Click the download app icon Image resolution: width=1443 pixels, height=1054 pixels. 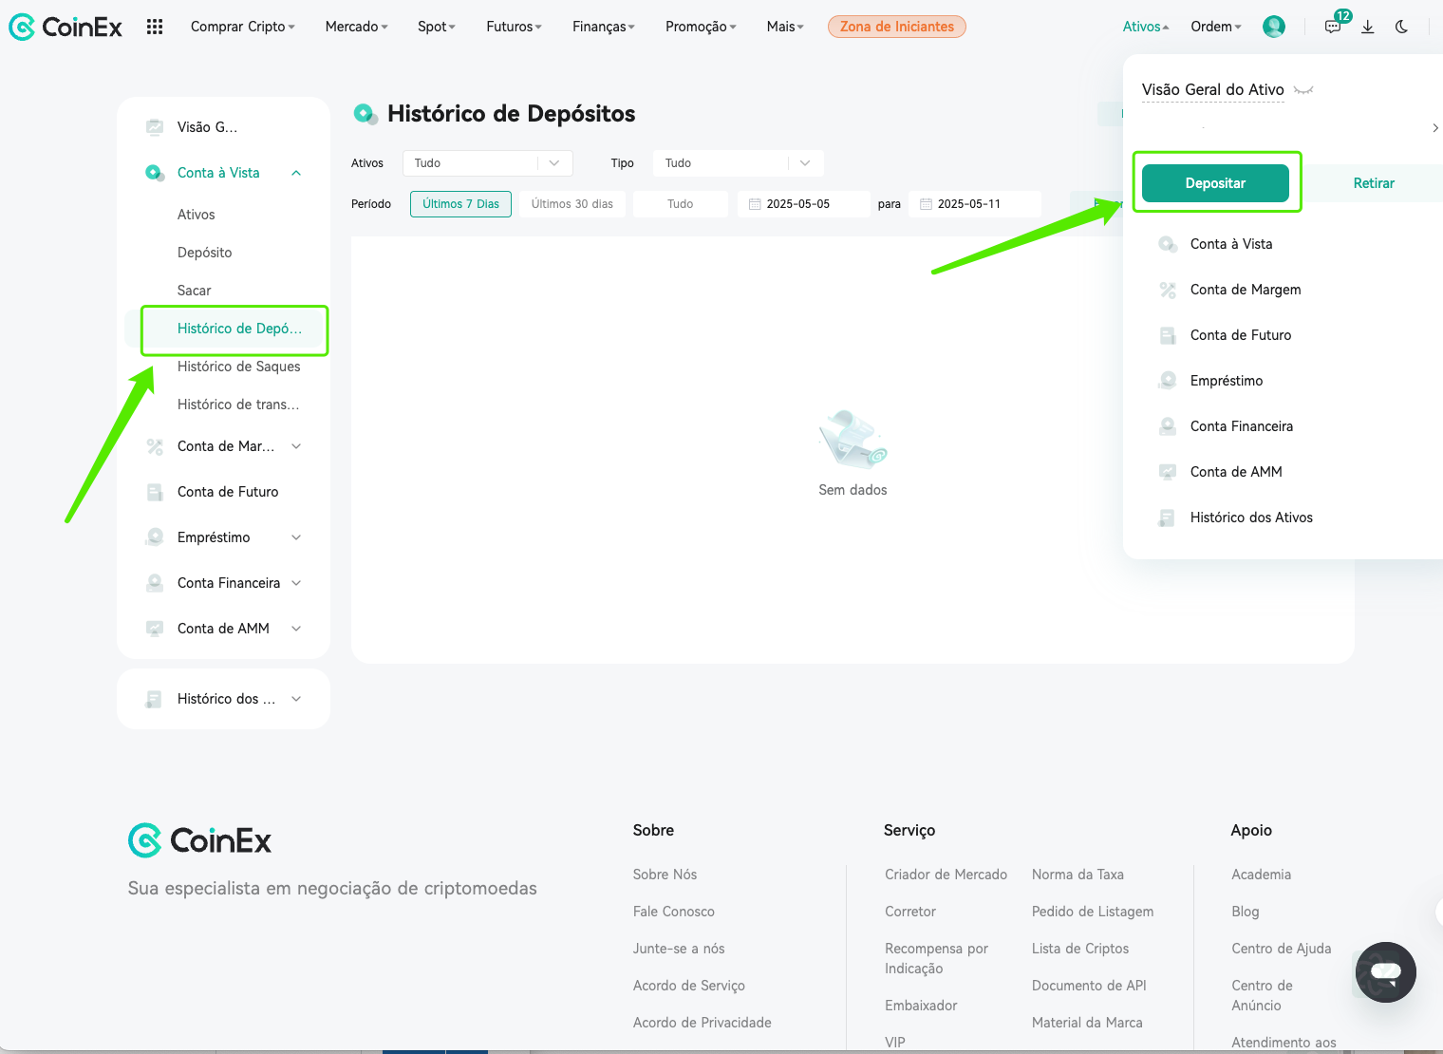1368,27
